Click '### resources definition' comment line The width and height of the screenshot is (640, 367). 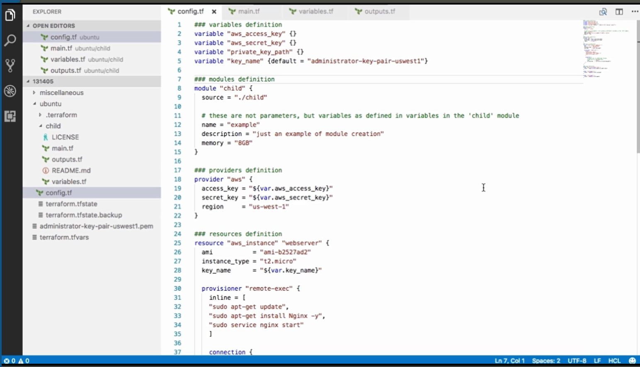(238, 234)
